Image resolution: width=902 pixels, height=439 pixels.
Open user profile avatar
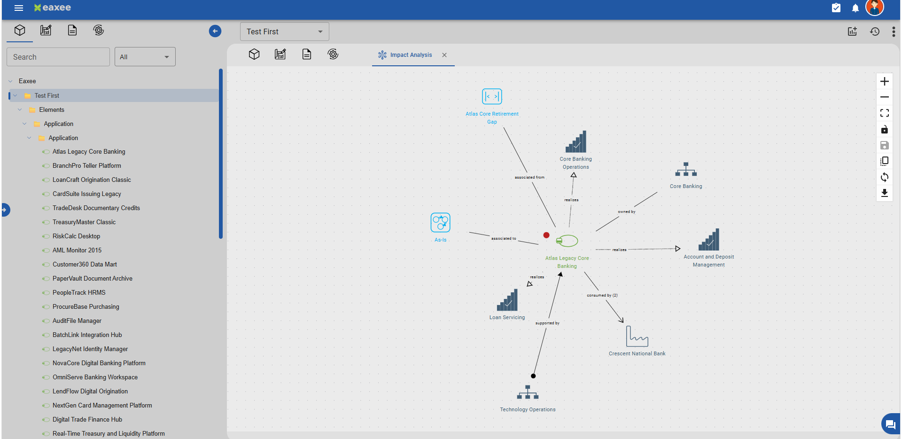[875, 8]
